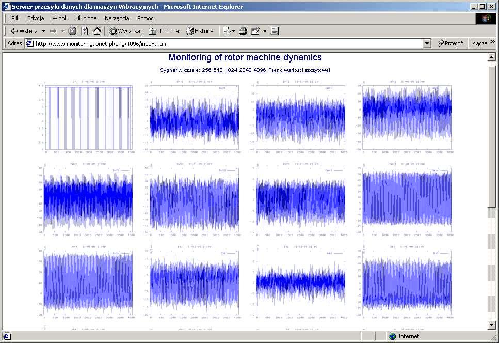Viewport: 499px width, 343px height.
Task: Open the Plik menu
Action: 15,18
